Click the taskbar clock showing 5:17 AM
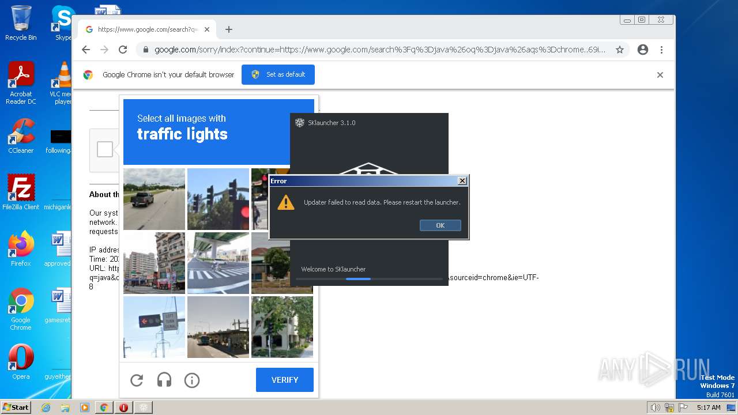 coord(709,408)
